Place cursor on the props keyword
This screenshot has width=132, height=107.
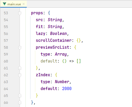(x=37, y=13)
